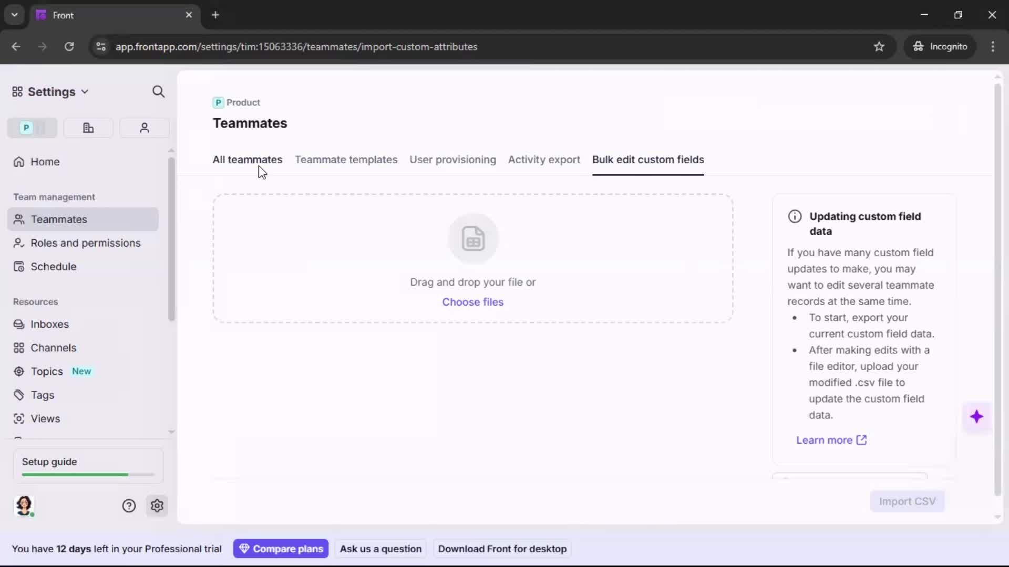
Task: Open personal settings via the person icon
Action: [144, 128]
